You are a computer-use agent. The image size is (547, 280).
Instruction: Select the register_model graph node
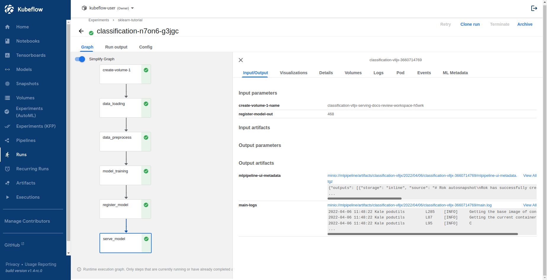(x=125, y=209)
